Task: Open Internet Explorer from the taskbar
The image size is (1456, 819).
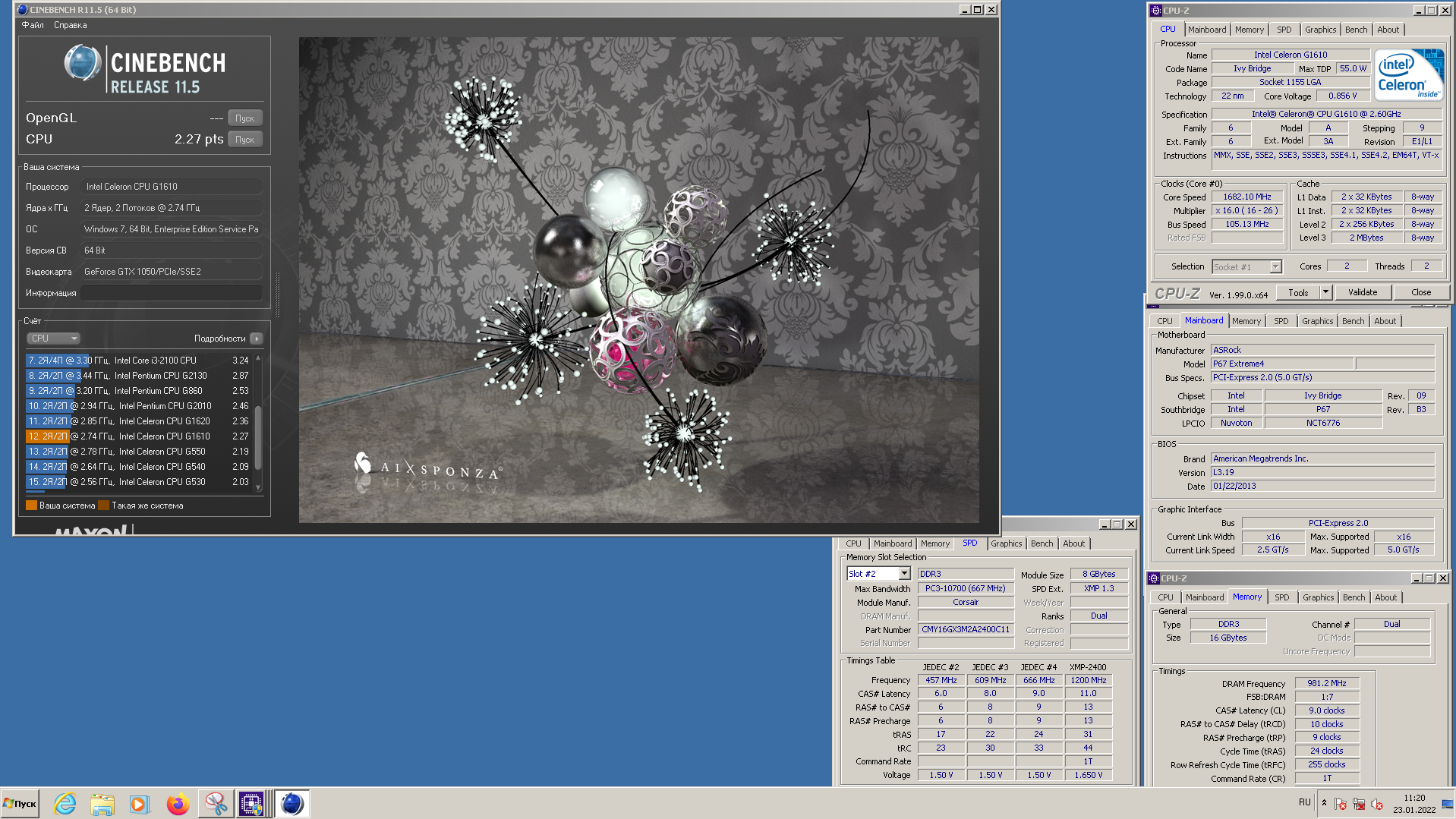Action: (65, 804)
